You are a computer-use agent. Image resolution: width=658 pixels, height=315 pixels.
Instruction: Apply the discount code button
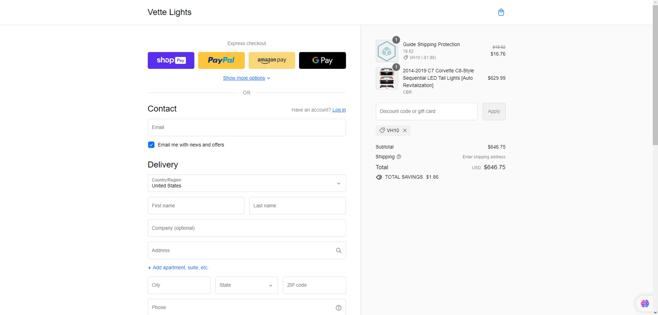point(494,111)
